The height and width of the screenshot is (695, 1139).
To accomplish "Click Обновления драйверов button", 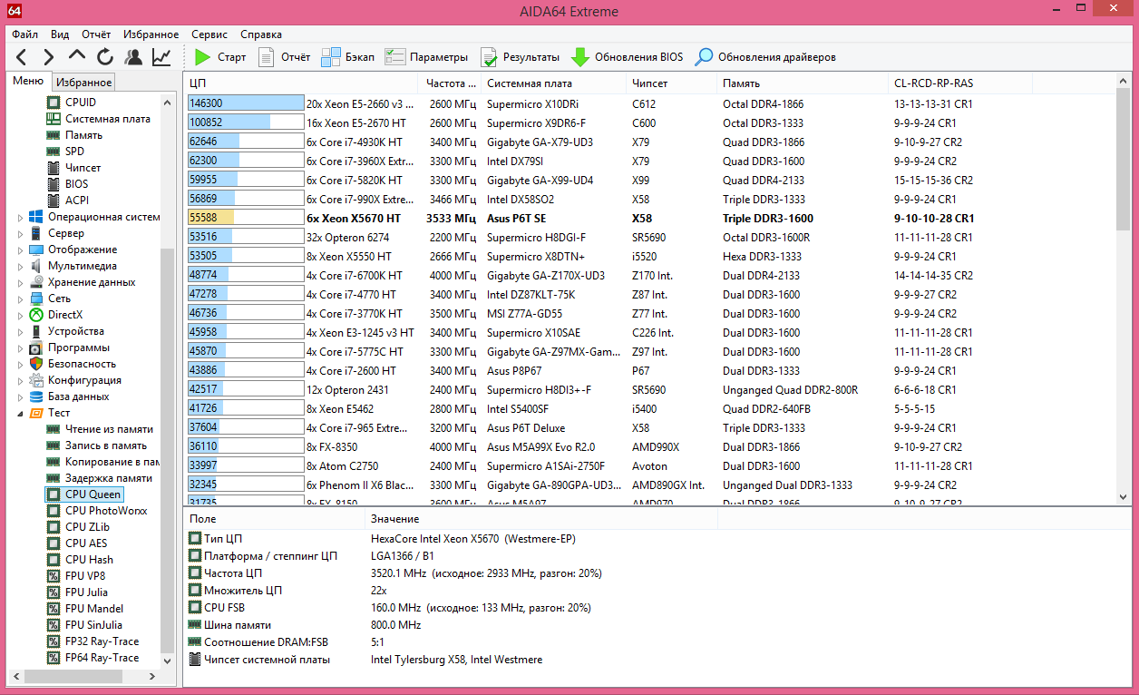I will [x=765, y=57].
